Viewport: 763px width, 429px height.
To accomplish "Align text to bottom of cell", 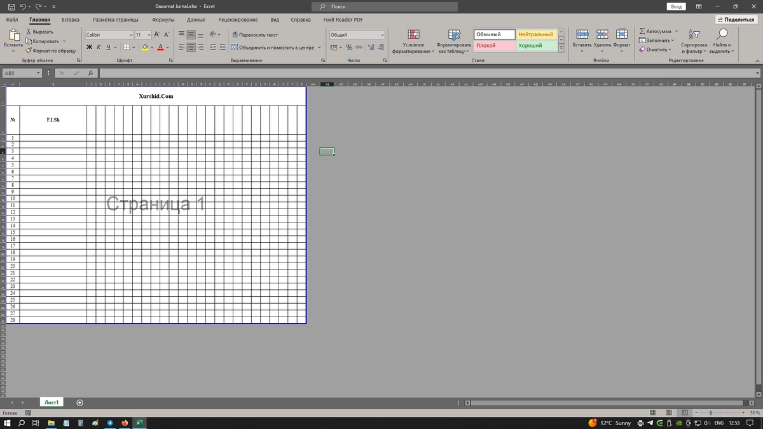I will [201, 35].
